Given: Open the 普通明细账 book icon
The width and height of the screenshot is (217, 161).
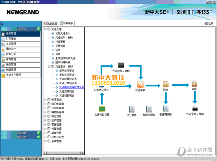Looking at the screenshot, I should coord(166,109).
